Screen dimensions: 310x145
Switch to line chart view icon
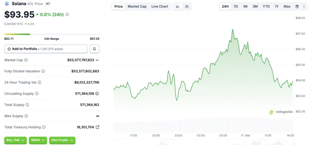(178, 6)
